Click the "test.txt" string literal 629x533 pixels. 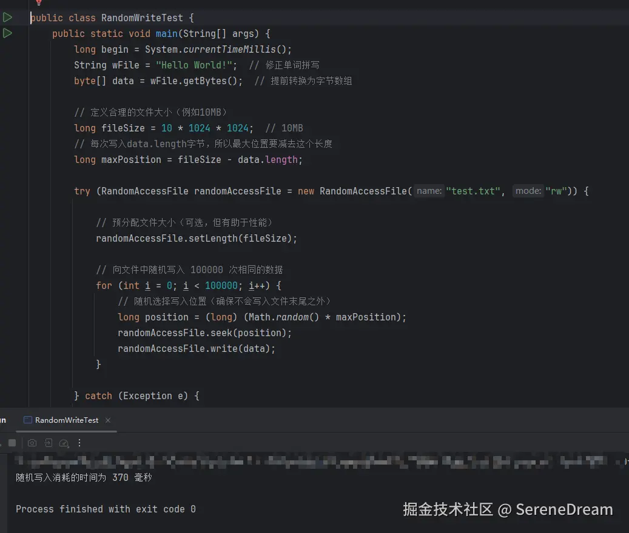point(474,191)
